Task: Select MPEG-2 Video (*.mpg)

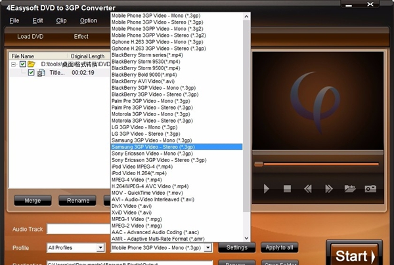Action: tap(177, 226)
